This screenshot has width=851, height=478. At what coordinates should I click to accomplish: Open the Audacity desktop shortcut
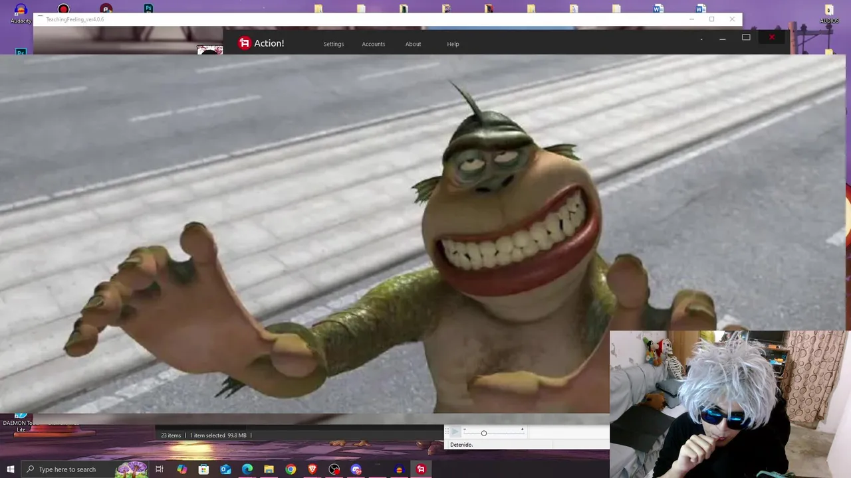[21, 13]
